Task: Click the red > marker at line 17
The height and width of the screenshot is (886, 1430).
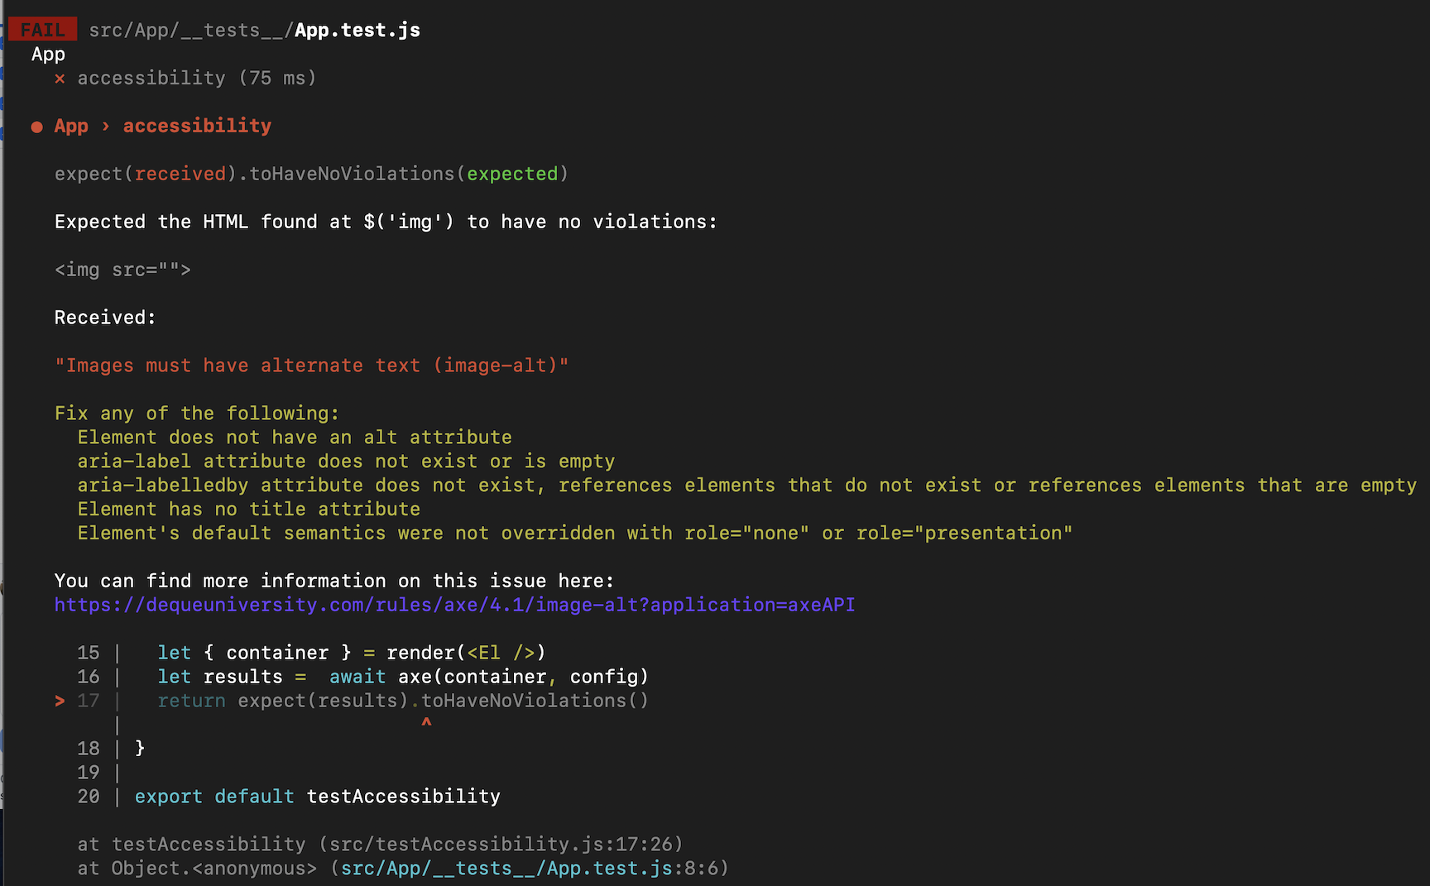Action: (60, 701)
